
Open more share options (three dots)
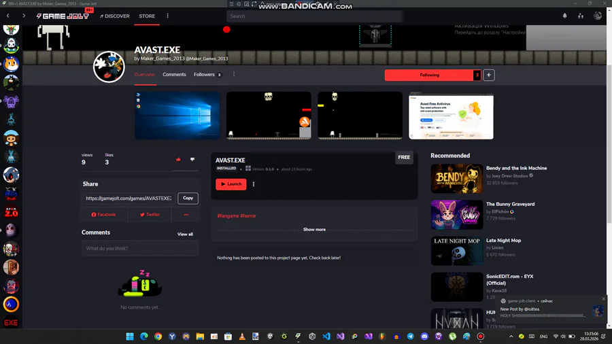coord(186,215)
